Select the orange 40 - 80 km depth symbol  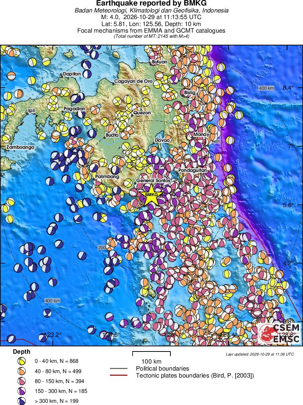tap(22, 371)
